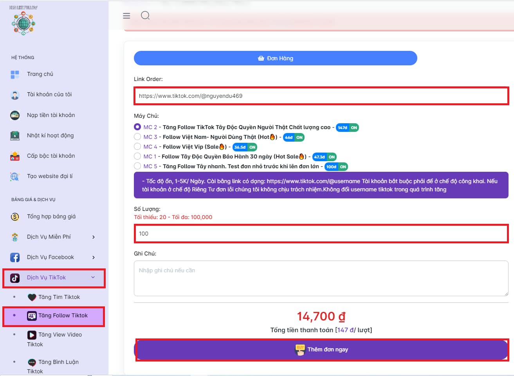This screenshot has width=514, height=376.
Task: Open Nhật kí hoạt động
Action: tap(50, 135)
